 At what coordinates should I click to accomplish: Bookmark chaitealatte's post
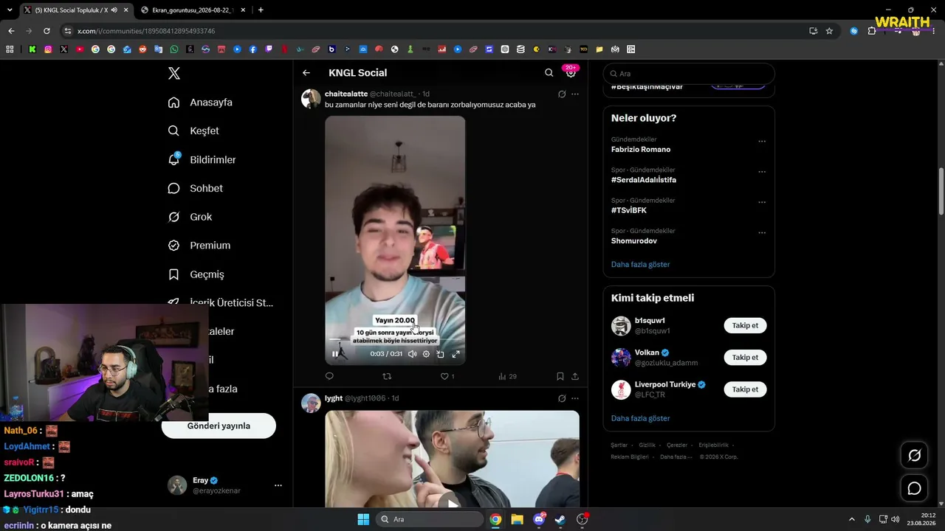pos(560,376)
